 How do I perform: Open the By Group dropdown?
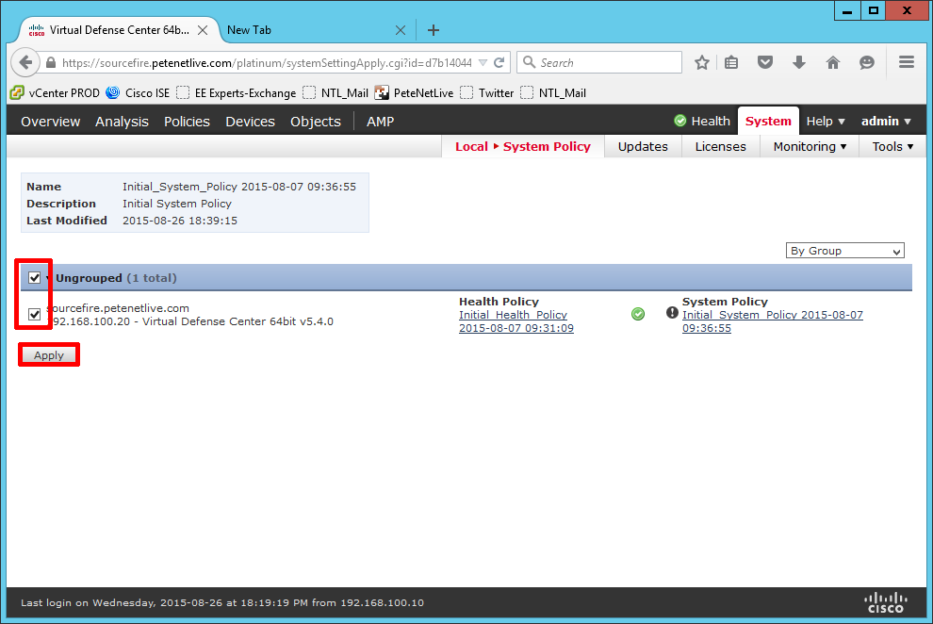[x=845, y=251]
